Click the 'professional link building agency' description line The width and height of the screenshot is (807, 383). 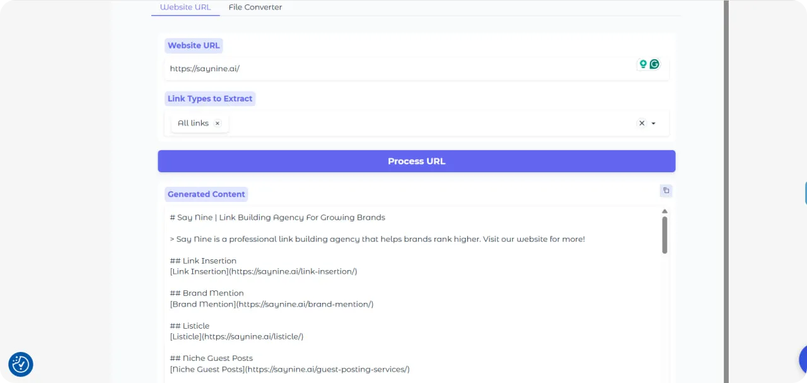(x=377, y=239)
